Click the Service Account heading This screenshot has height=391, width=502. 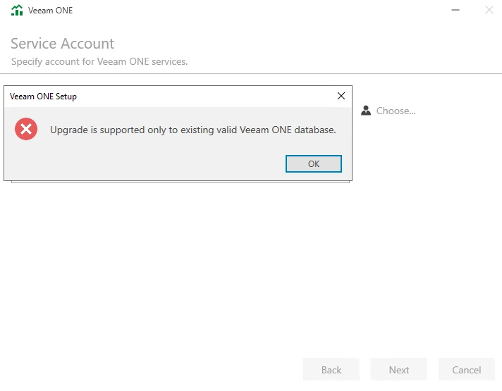pos(62,44)
